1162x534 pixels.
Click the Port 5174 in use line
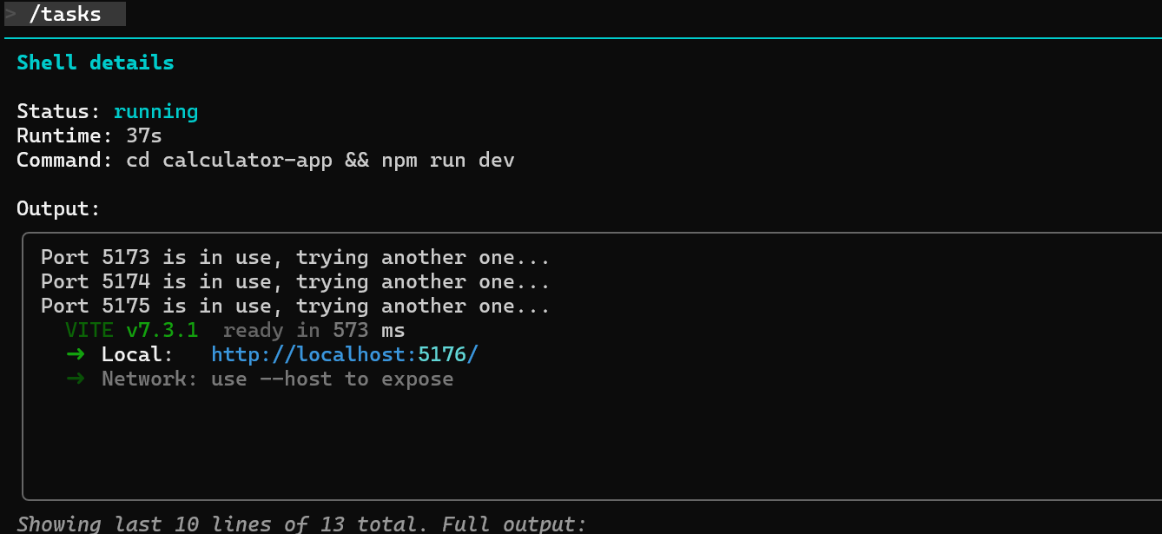295,282
